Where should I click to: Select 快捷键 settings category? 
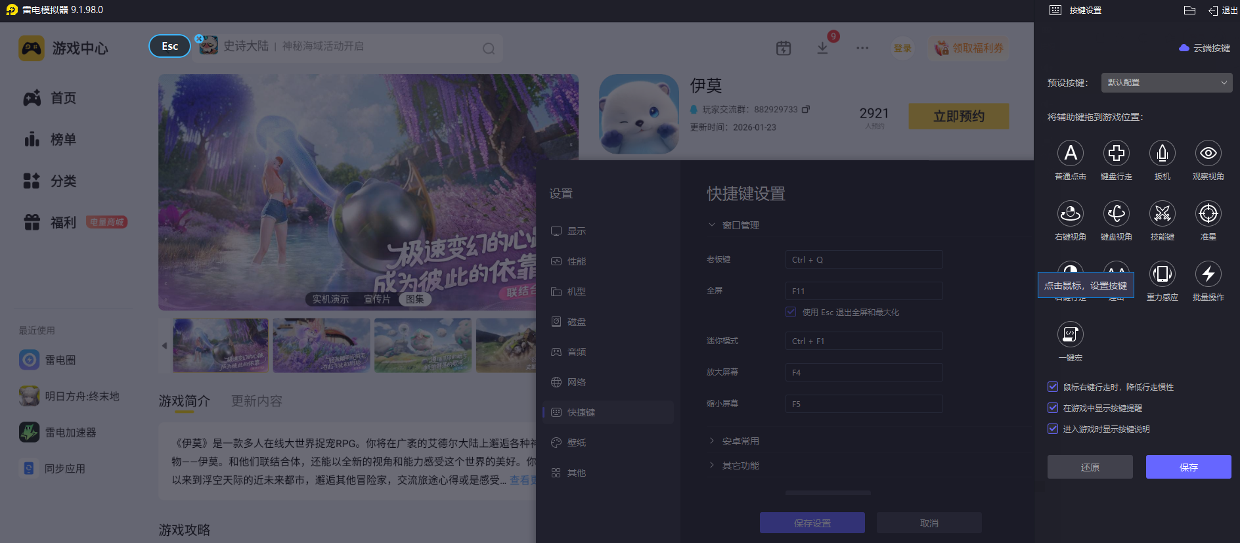coord(608,412)
